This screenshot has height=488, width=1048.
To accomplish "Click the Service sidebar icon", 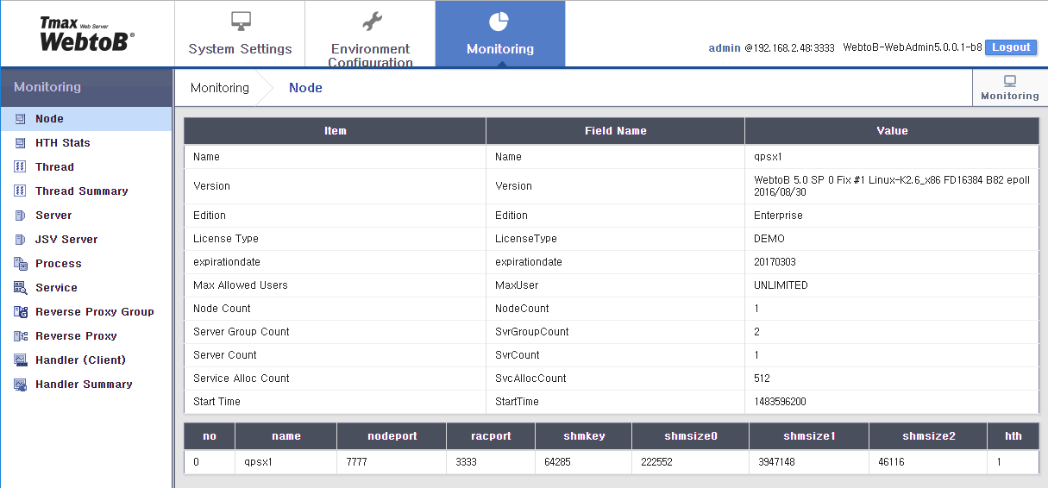I will [21, 288].
